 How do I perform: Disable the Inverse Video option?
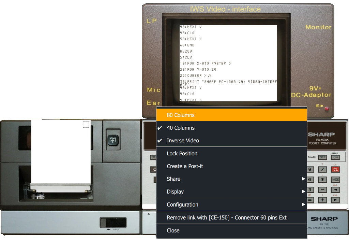click(x=183, y=141)
